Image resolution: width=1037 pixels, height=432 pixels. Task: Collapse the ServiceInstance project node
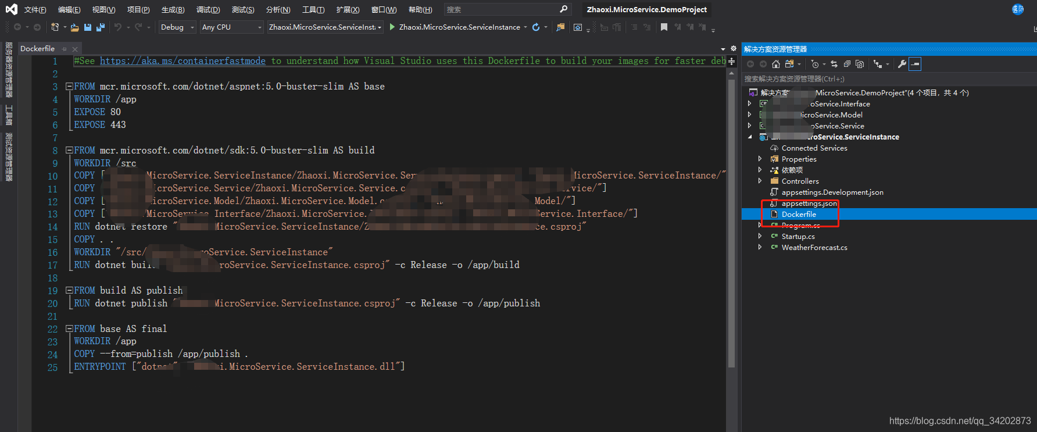(x=750, y=137)
